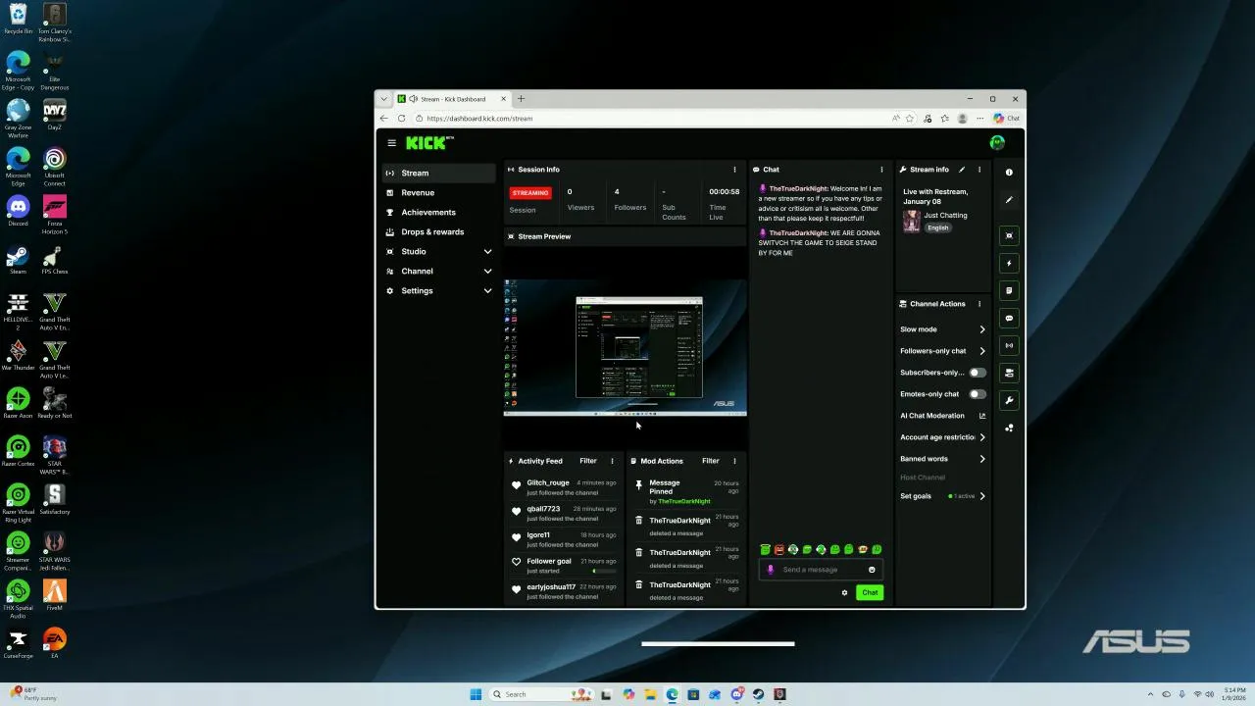Open the emoji picker in message box
1255x706 pixels.
[872, 570]
